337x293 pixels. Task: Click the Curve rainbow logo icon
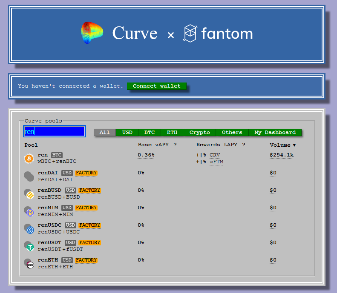(x=92, y=33)
